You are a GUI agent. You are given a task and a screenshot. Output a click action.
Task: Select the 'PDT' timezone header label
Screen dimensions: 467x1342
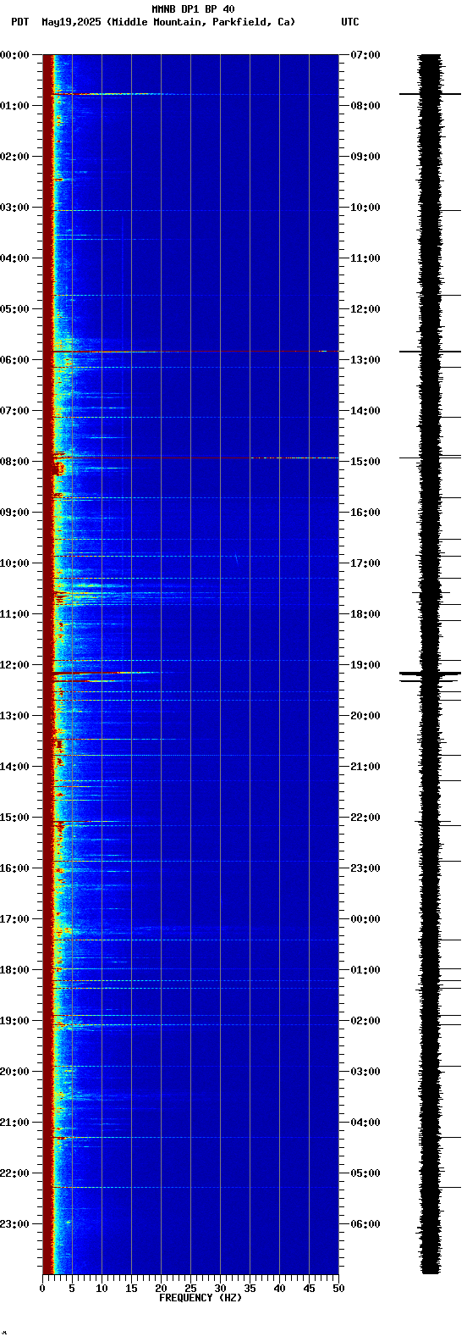(19, 22)
